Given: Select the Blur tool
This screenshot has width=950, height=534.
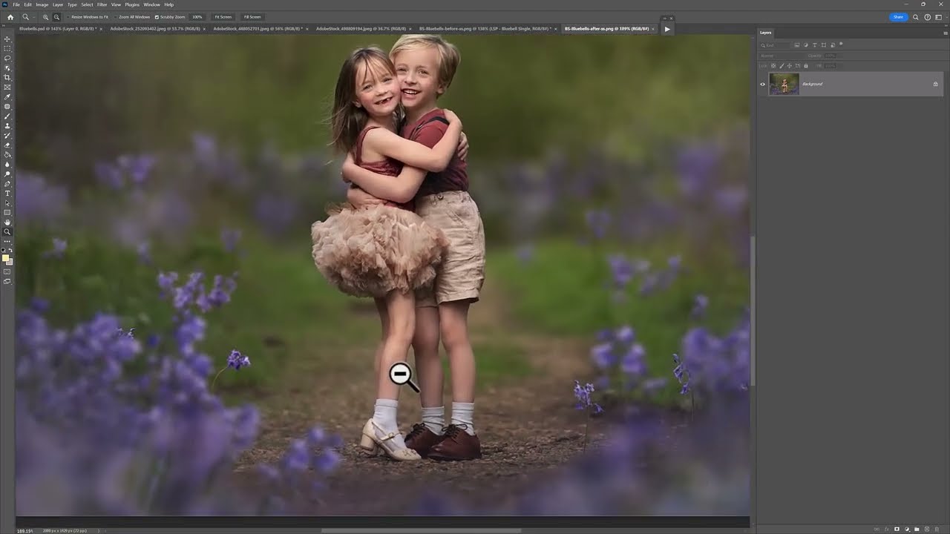Looking at the screenshot, I should click(7, 164).
